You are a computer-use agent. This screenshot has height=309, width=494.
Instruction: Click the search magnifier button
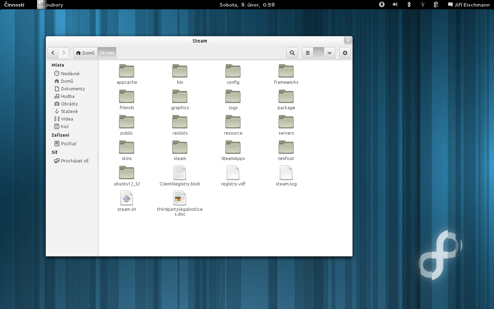pos(292,53)
